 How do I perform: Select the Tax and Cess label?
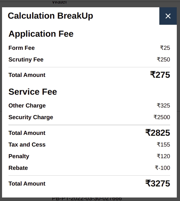click(x=27, y=144)
